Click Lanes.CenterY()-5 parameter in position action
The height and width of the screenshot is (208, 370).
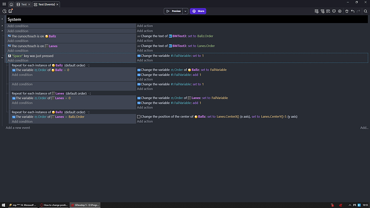273,116
